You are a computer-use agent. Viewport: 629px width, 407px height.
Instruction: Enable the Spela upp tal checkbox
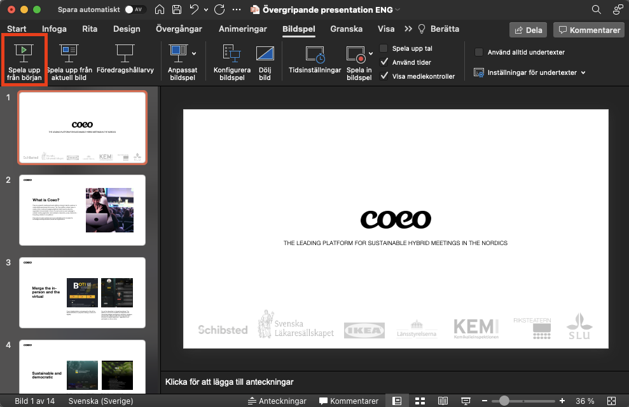click(x=384, y=48)
